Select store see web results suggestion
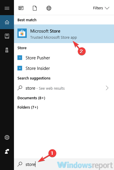 64,88
